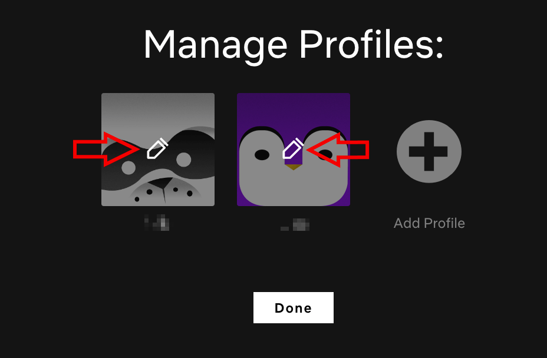The width and height of the screenshot is (547, 358).
Task: Click the red arrow pointing at the left pencil
Action: pyautogui.click(x=106, y=149)
